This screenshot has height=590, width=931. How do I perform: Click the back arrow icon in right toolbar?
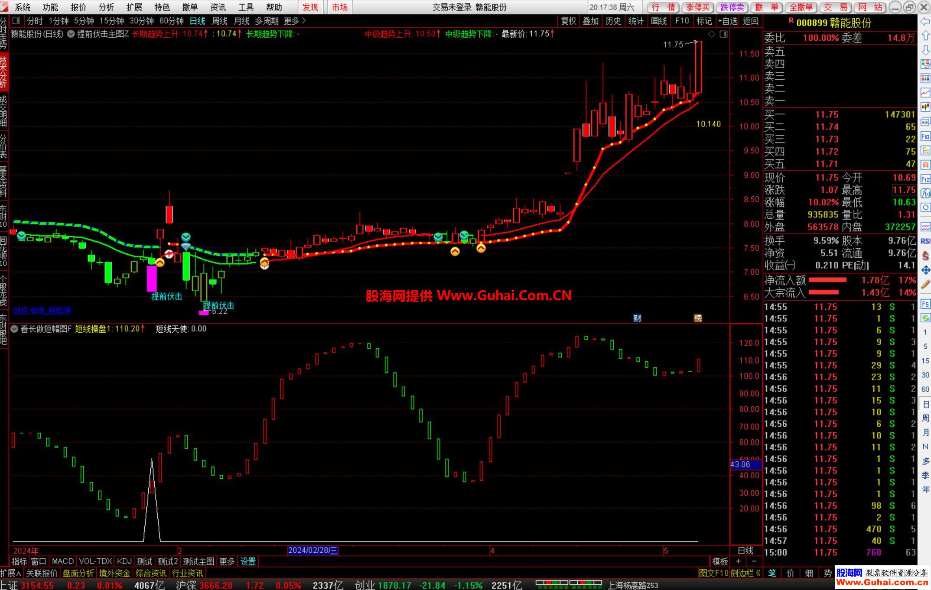(925, 22)
